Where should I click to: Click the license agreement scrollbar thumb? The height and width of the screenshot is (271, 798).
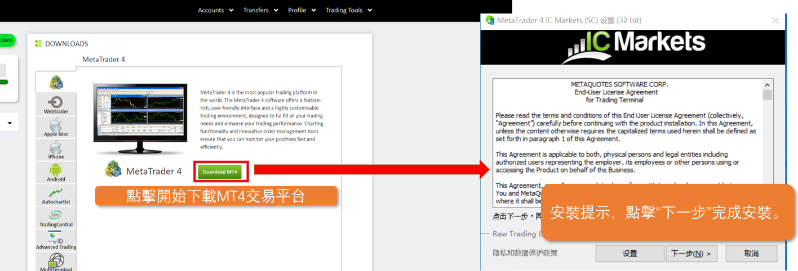tap(767, 94)
